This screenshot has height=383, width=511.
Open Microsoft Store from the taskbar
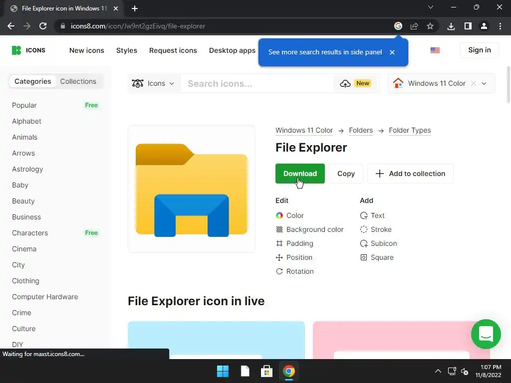pos(266,371)
